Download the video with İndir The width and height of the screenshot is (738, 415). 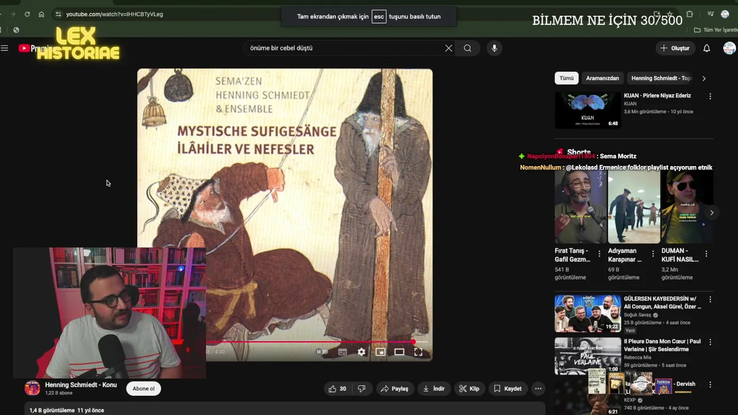tap(434, 388)
